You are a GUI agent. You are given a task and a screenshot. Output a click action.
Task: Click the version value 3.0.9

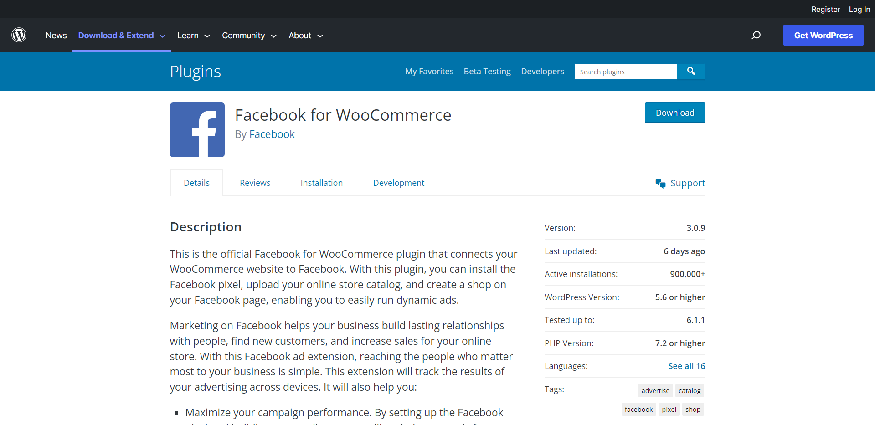pos(695,228)
